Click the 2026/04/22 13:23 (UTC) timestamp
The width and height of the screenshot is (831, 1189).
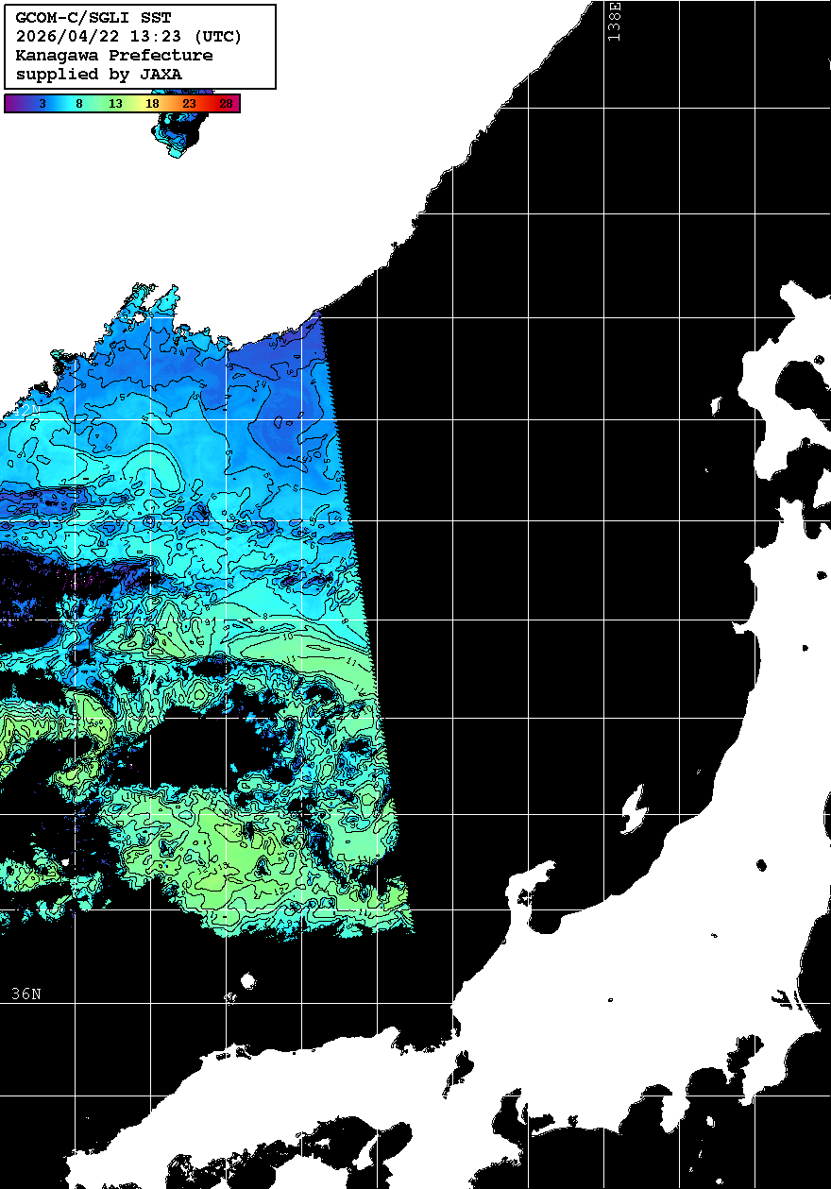pos(128,37)
